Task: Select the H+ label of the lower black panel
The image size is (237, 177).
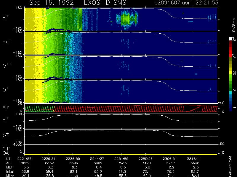Action: 6,119
